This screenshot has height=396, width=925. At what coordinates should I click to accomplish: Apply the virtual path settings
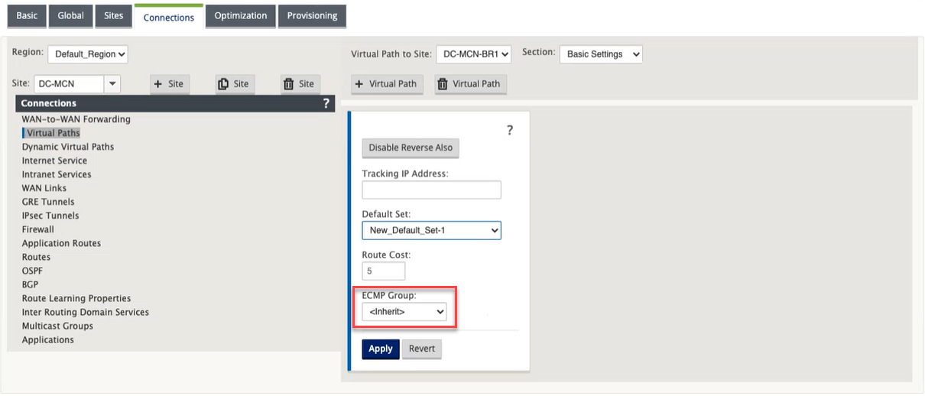point(381,349)
